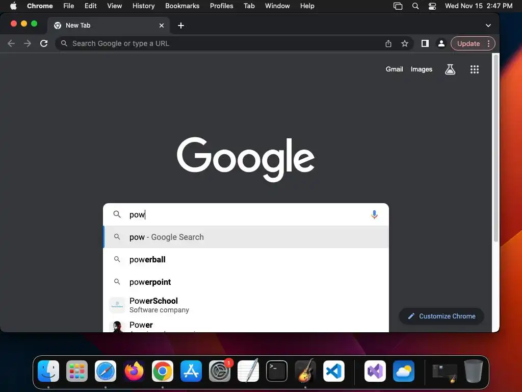522x392 pixels.
Task: Open a new tab with plus button
Action: tap(181, 26)
